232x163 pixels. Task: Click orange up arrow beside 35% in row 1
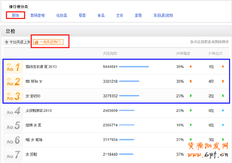[191, 67]
